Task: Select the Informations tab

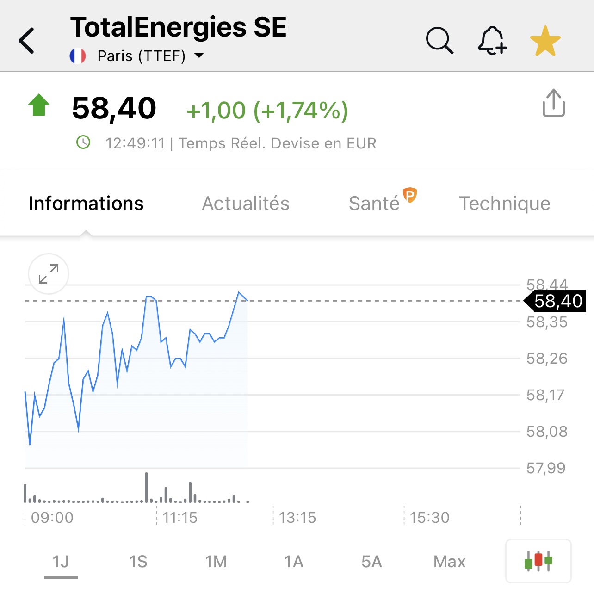Action: [x=86, y=204]
